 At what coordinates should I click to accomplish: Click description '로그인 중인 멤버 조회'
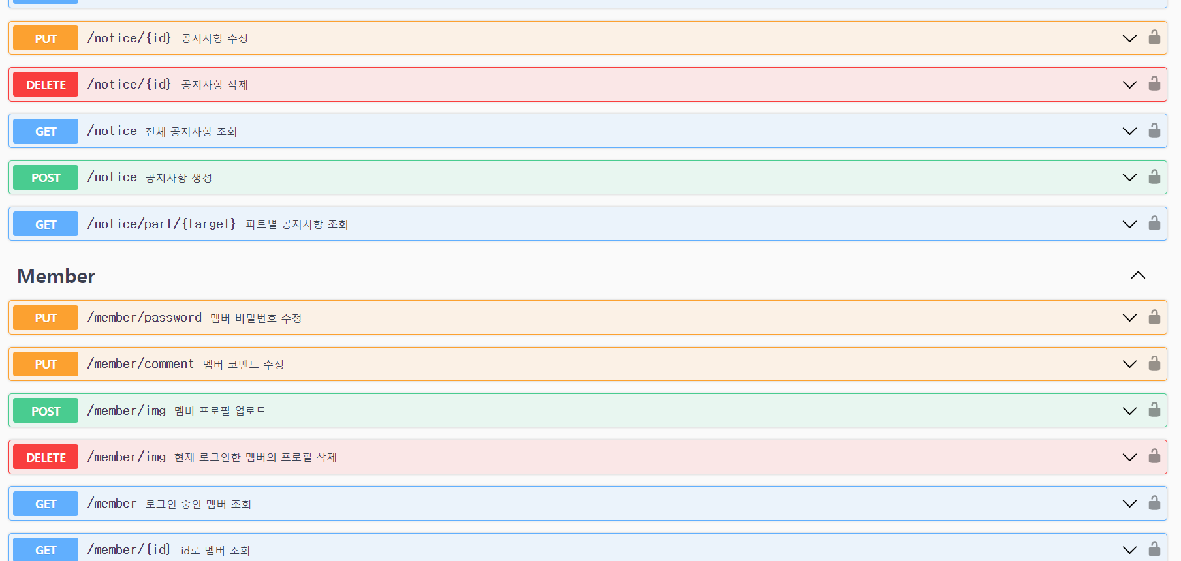tap(198, 504)
